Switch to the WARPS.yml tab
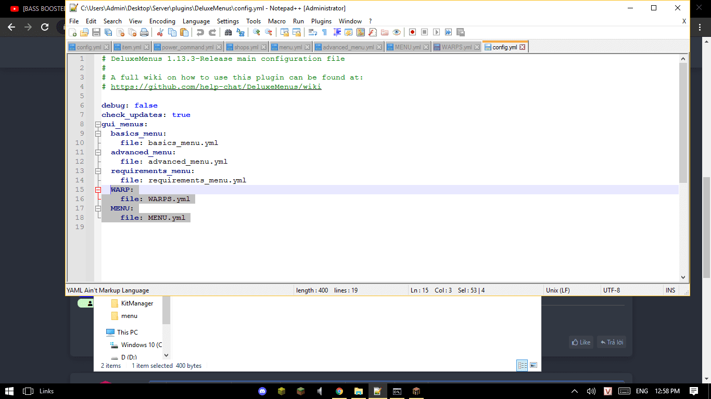Screen dimensions: 711x399 456,47
